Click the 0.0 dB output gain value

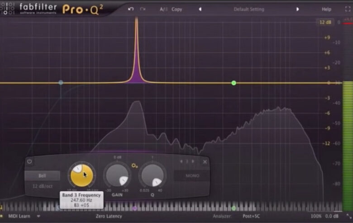pos(332,216)
